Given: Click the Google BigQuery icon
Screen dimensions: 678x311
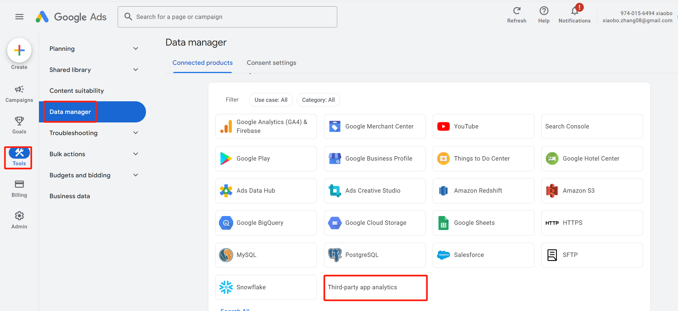Looking at the screenshot, I should [x=226, y=223].
